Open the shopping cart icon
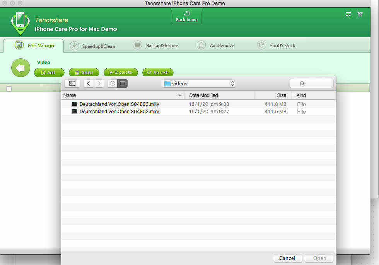Screen dimensions: 379x265 [360, 14]
